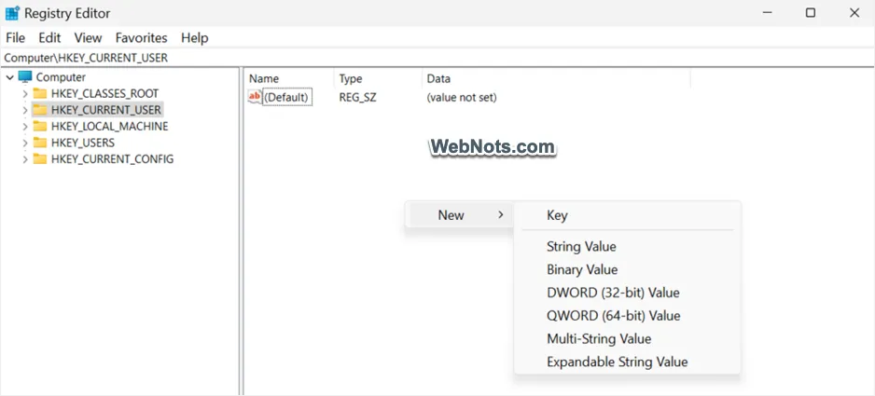875x396 pixels.
Task: Select the HKEY_LOCAL_MACHINE key
Action: coord(109,127)
